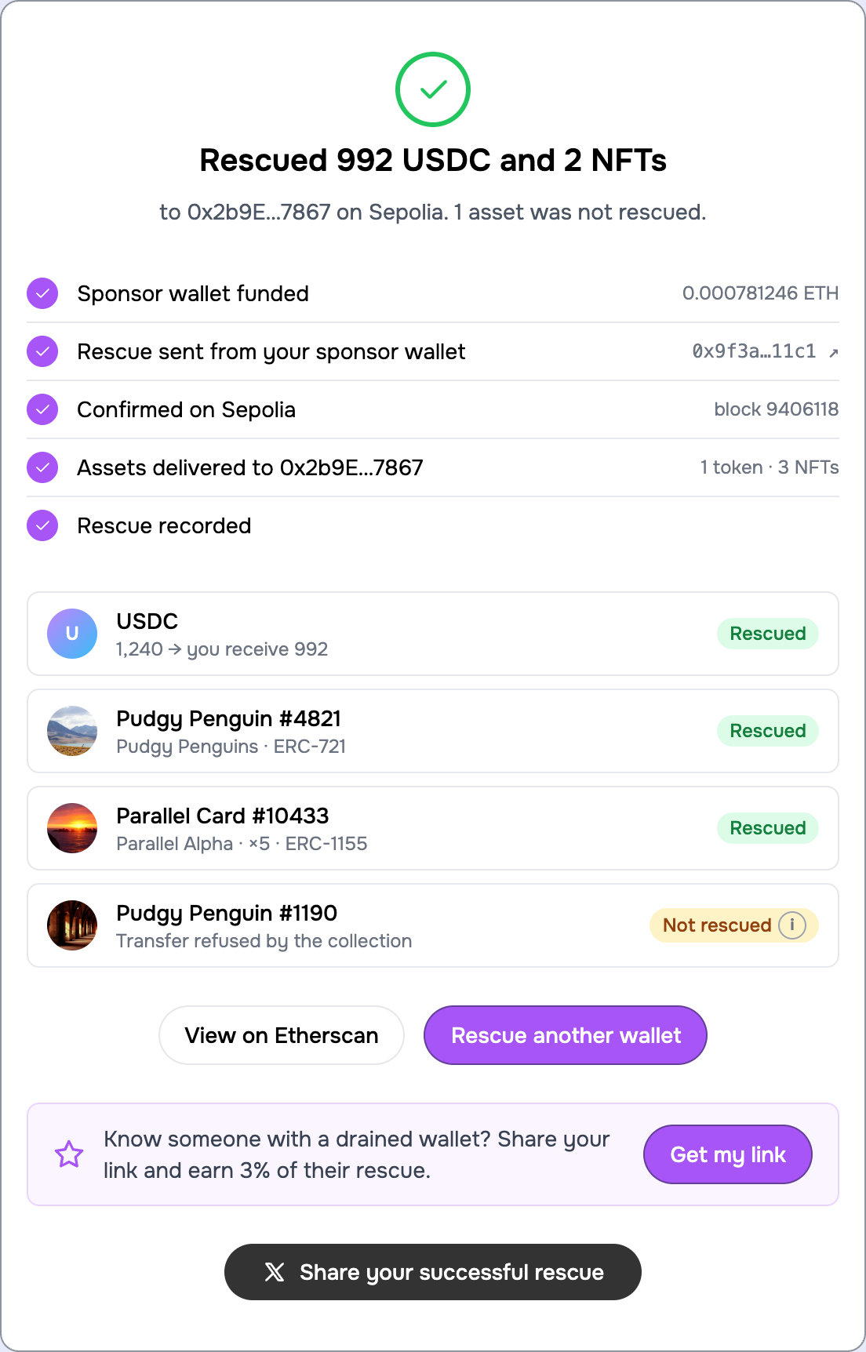Click the info icon on Not rescued badge
This screenshot has height=1352, width=866.
[x=792, y=925]
